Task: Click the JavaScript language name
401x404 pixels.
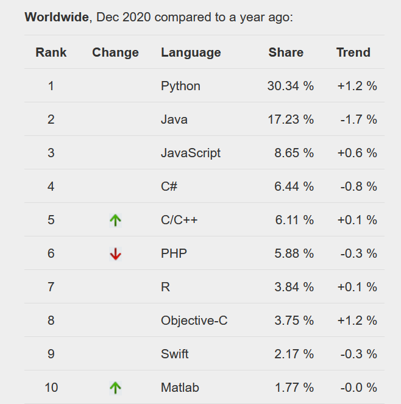Action: pos(191,153)
